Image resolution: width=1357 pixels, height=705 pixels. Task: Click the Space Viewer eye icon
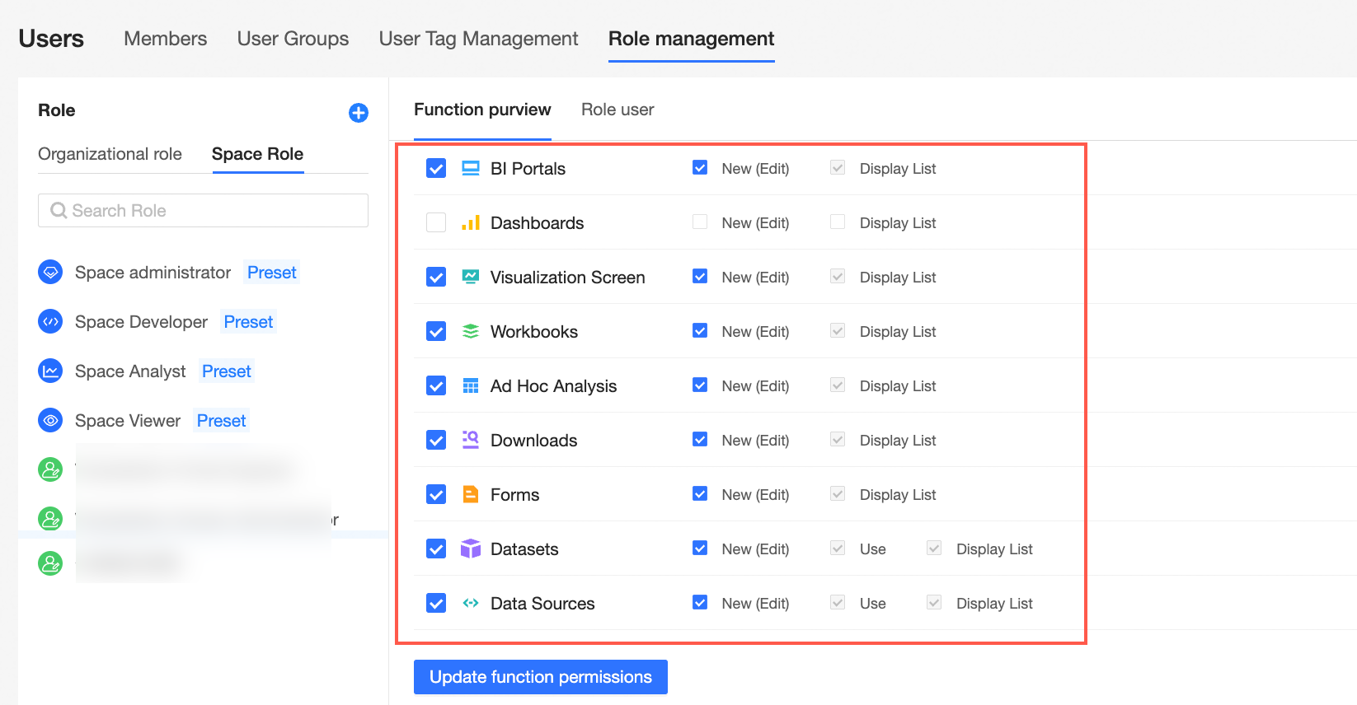tap(50, 420)
